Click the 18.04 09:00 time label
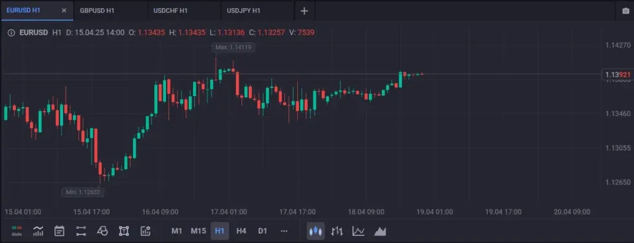 (x=367, y=212)
